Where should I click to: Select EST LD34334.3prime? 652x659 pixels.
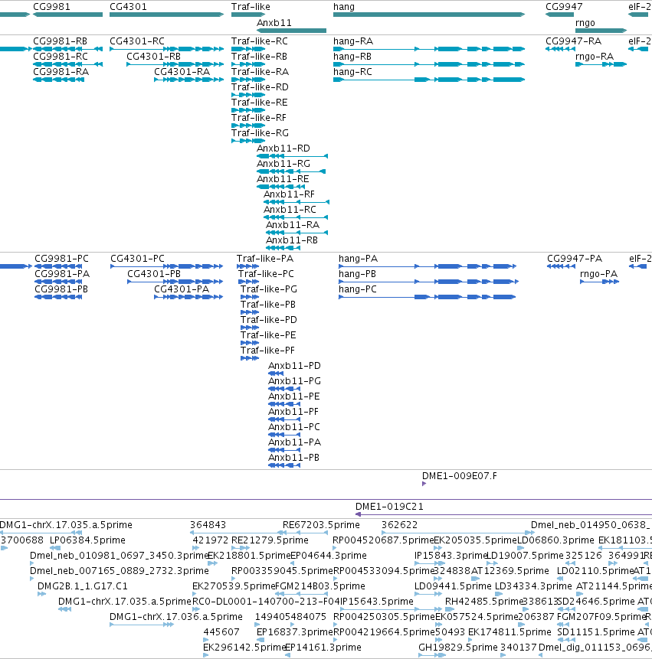499,594
